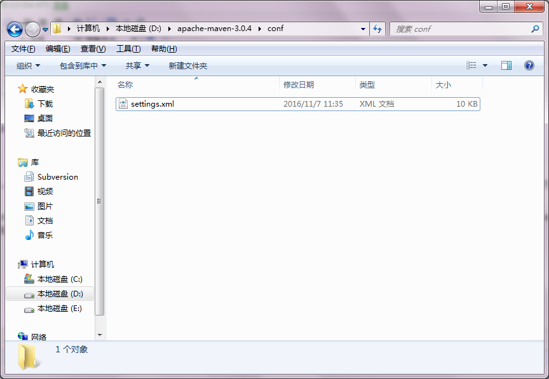Open 本地磁盘 (D:) in navigation pane
Screen dimensions: 549x379
pos(60,294)
